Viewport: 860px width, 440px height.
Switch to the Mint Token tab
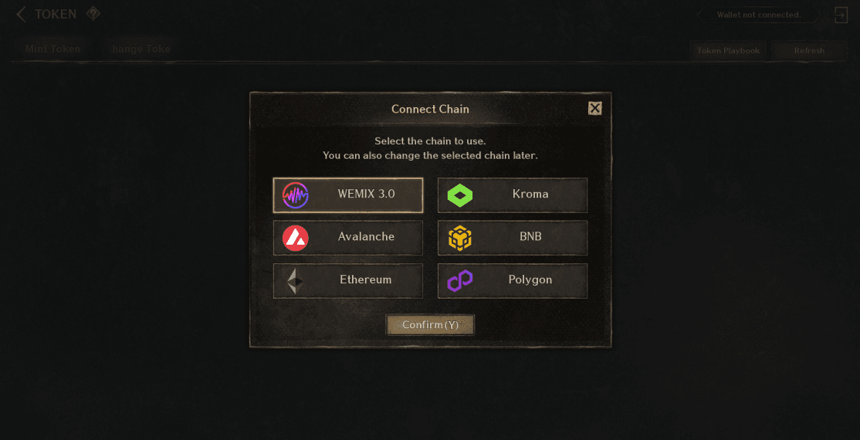52,49
